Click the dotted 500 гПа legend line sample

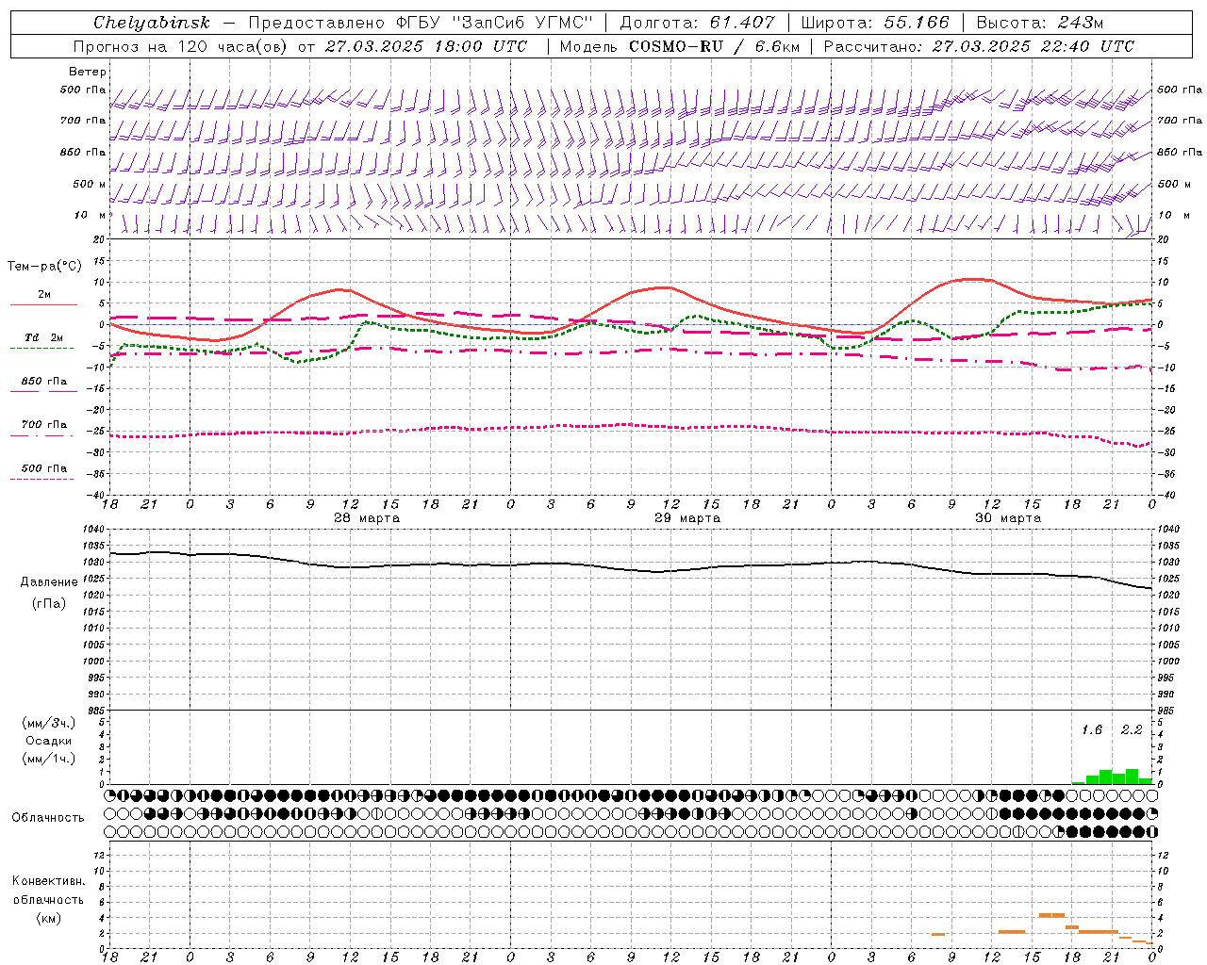[41, 480]
